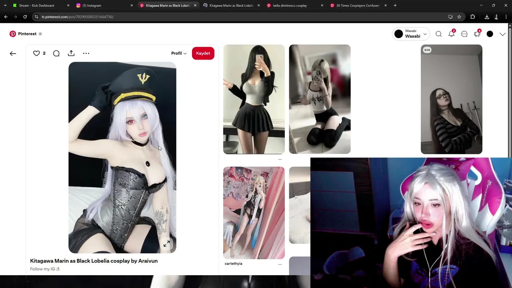The height and width of the screenshot is (288, 512).
Task: Close the 30 Times Cosplayers tab
Action: [386, 6]
